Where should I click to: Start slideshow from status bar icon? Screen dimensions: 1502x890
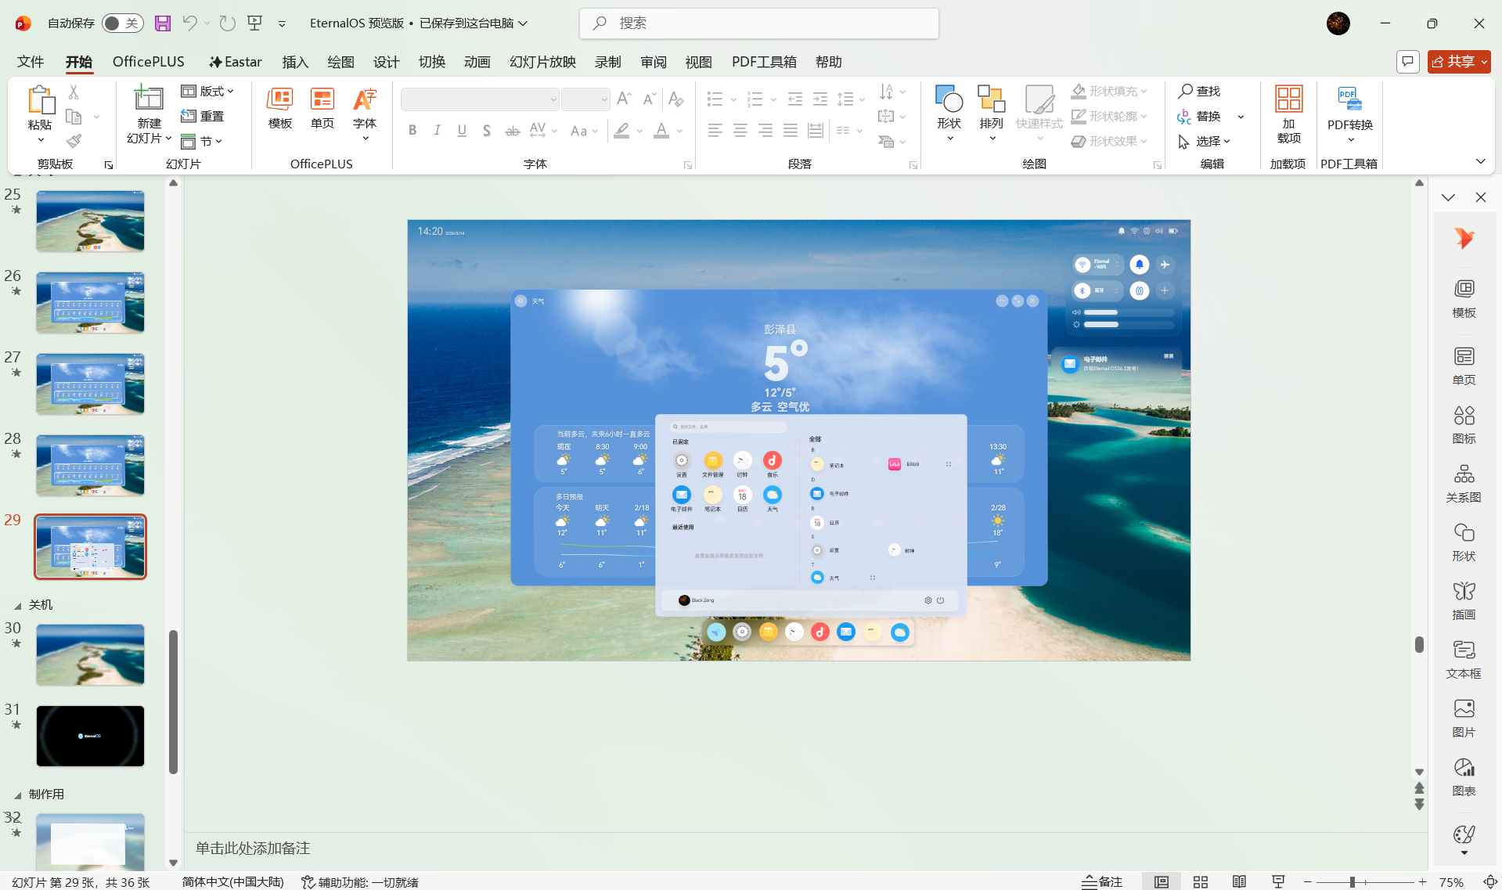pos(1278,882)
